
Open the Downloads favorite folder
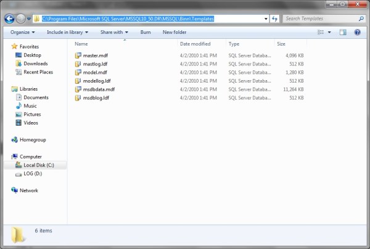(35, 63)
